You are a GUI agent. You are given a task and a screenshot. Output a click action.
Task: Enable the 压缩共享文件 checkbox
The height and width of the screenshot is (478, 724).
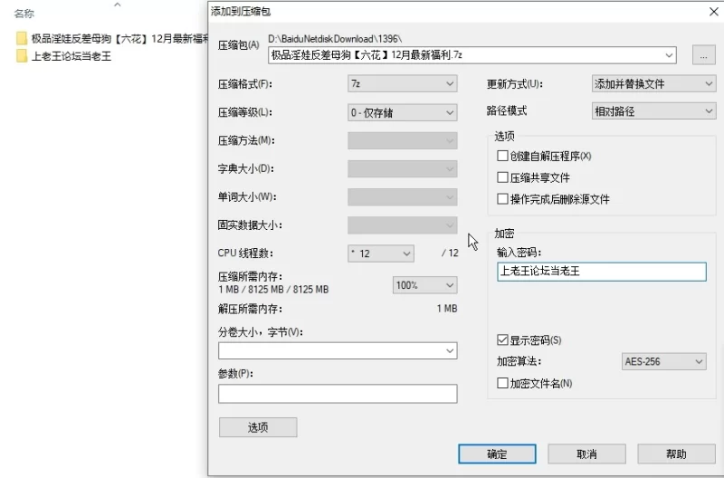(502, 177)
